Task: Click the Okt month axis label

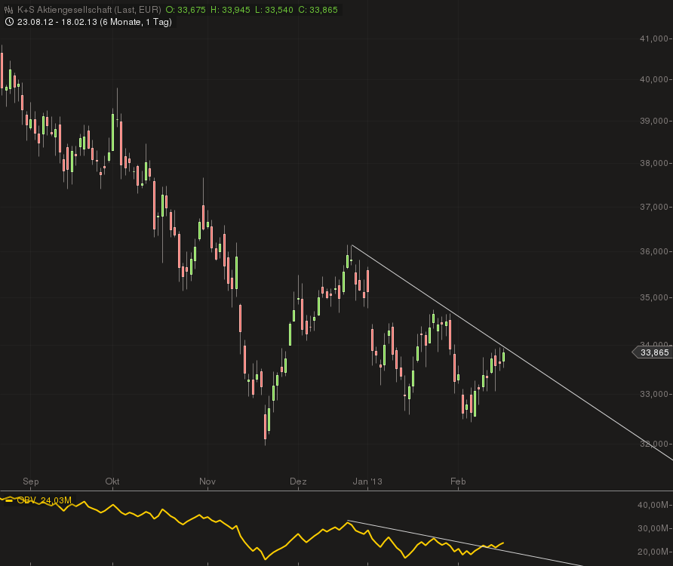Action: coord(112,481)
